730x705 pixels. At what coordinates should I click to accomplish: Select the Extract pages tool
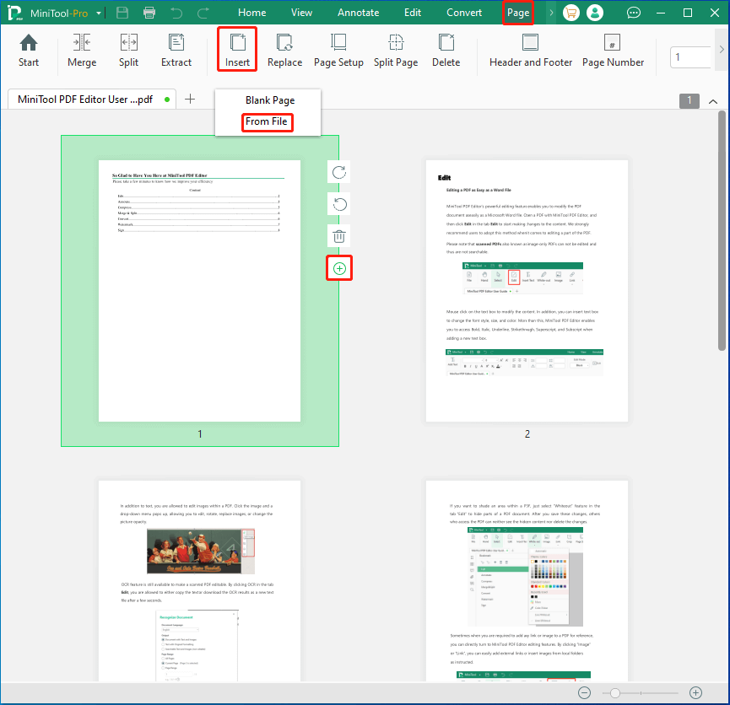(x=176, y=51)
